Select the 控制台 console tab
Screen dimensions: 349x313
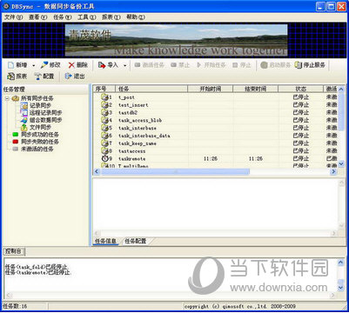coord(13,251)
